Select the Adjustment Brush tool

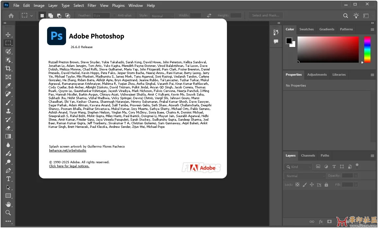pyautogui.click(x=8, y=153)
